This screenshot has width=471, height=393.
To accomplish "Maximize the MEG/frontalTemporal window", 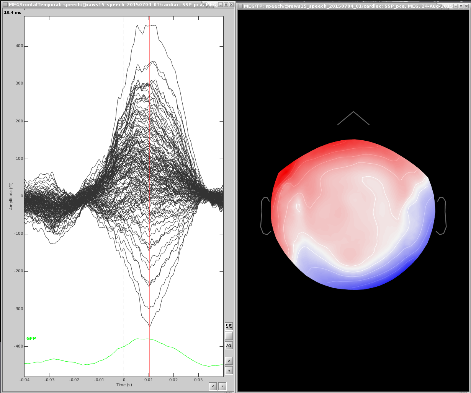I will coord(226,5).
